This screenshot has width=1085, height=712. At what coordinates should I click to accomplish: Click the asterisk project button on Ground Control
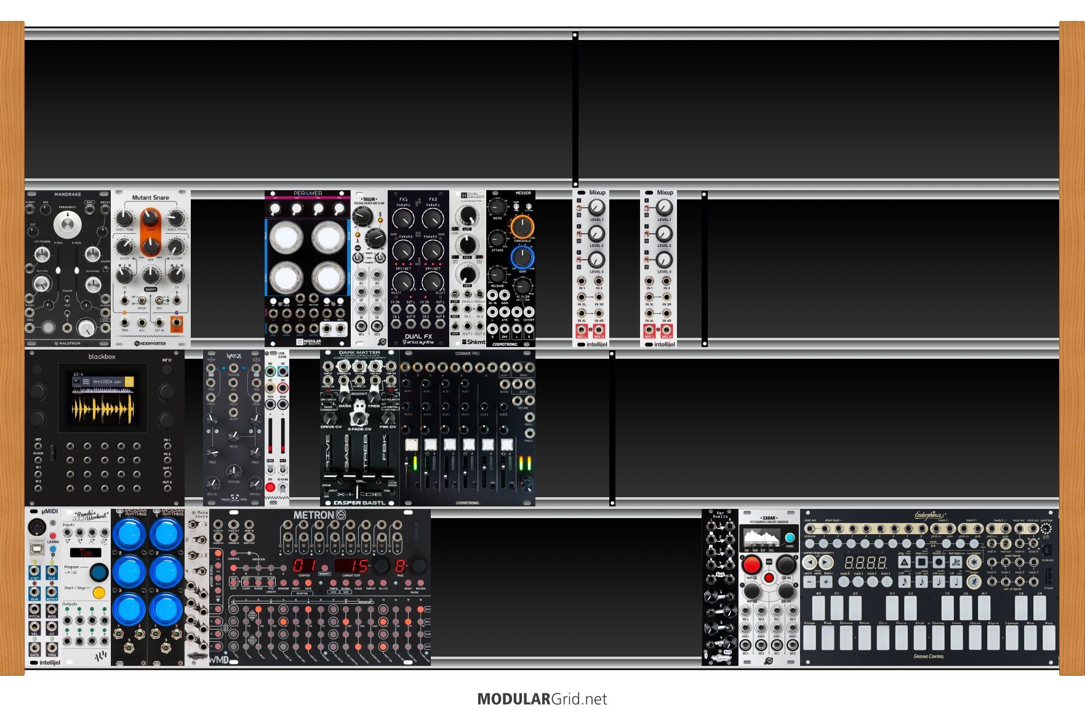click(974, 562)
